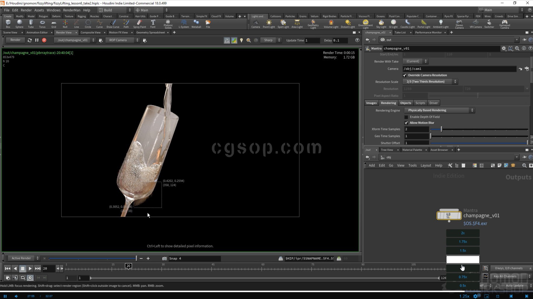533x299 pixels.
Task: Open the network editor Layout menu
Action: coord(426,165)
